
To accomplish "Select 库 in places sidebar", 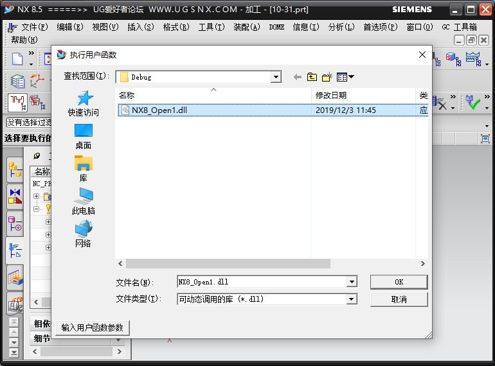I will pyautogui.click(x=84, y=169).
